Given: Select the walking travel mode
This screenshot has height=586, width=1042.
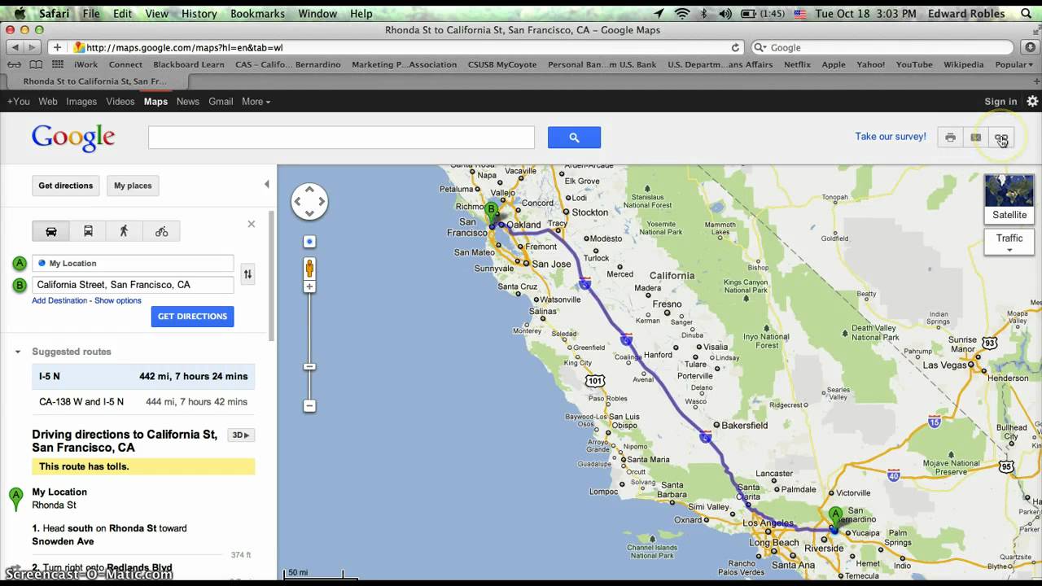Looking at the screenshot, I should tap(124, 231).
